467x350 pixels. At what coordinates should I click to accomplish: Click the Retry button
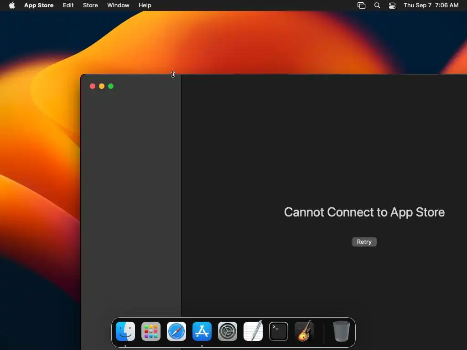364,242
